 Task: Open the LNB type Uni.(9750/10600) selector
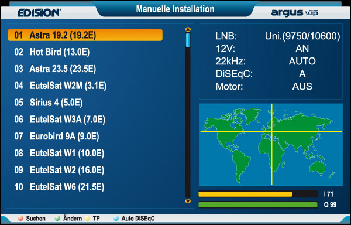(302, 36)
